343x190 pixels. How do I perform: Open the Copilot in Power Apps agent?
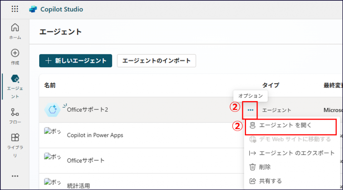point(95,135)
